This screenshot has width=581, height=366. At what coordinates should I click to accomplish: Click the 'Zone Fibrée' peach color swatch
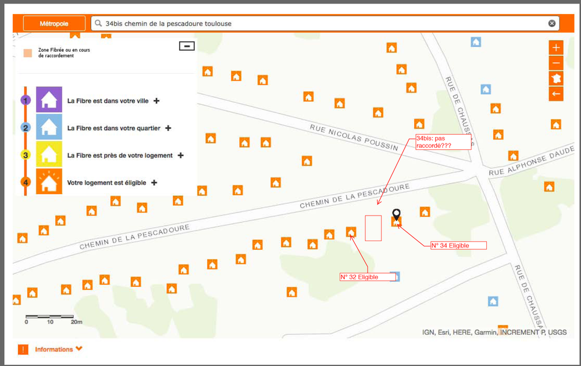point(27,53)
